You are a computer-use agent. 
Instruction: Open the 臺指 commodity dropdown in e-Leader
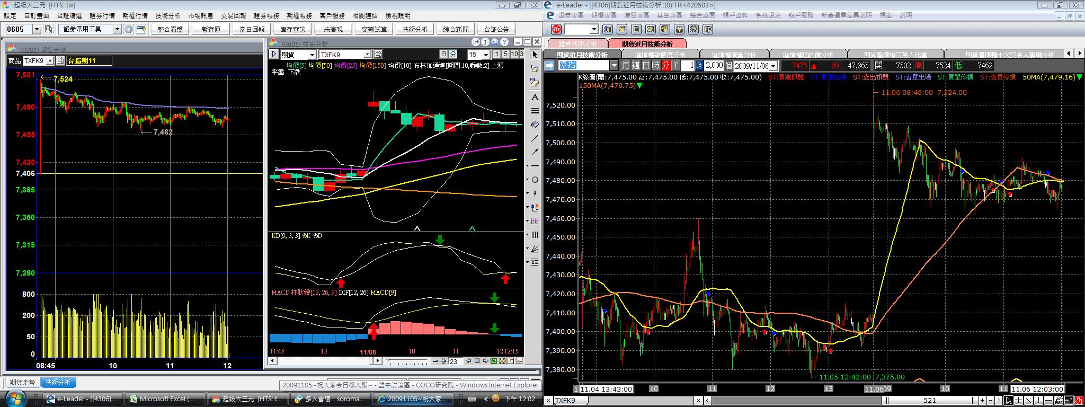[614, 65]
